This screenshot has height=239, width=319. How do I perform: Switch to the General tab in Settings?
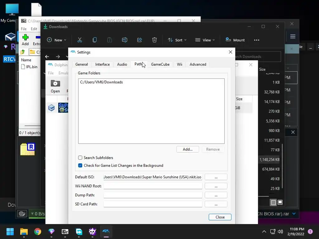point(82,64)
